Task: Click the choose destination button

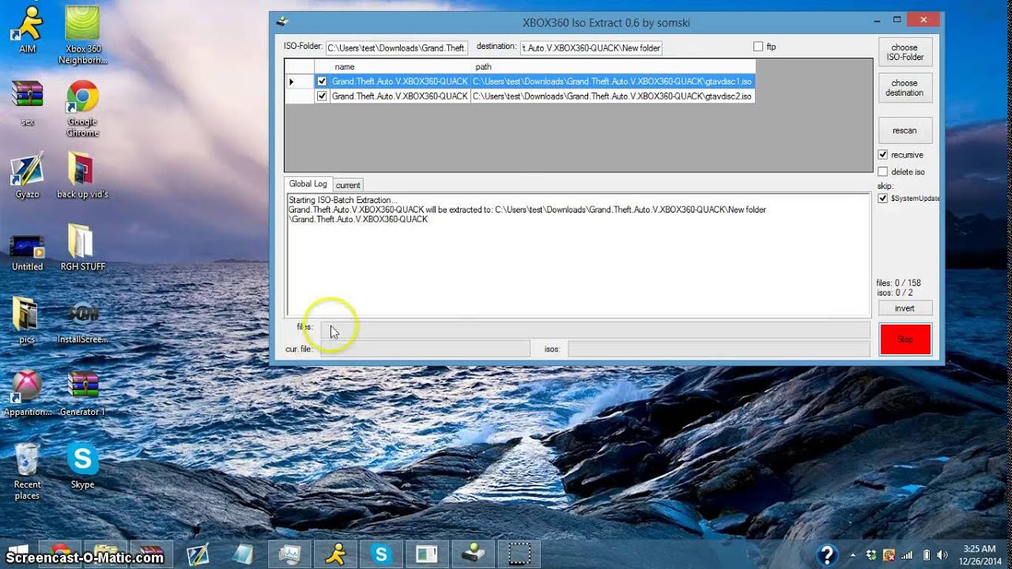Action: [x=905, y=88]
